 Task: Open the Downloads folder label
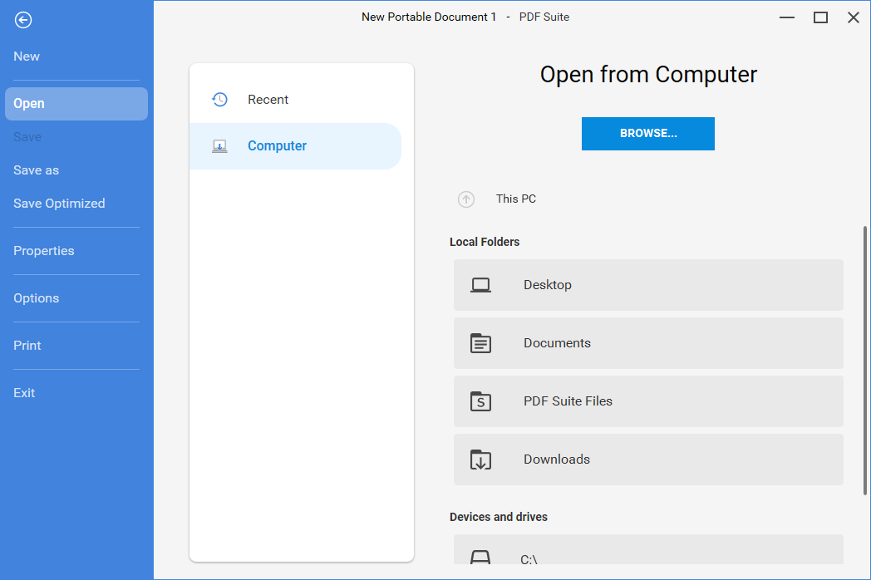click(557, 460)
